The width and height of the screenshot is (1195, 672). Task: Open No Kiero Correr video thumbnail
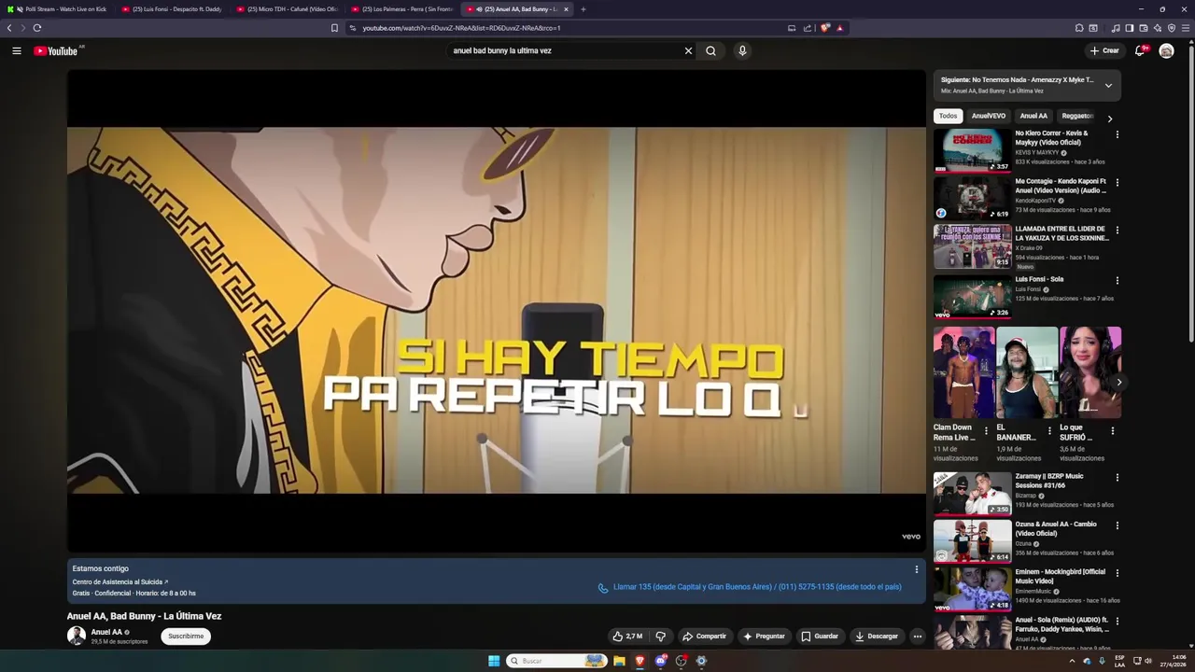coord(972,150)
